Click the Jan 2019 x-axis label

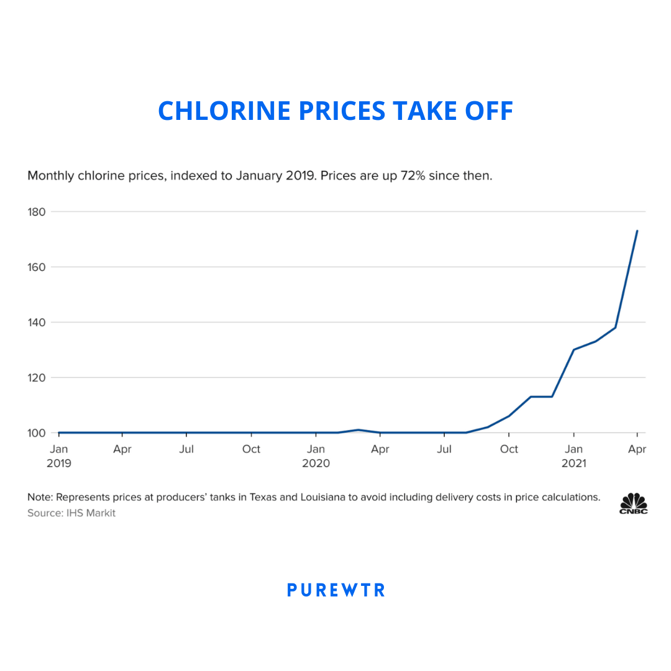[59, 456]
